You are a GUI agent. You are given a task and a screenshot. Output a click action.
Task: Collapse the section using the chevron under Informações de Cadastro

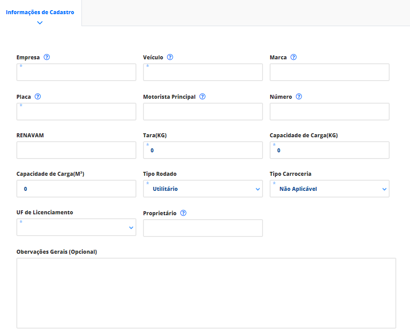pos(40,23)
